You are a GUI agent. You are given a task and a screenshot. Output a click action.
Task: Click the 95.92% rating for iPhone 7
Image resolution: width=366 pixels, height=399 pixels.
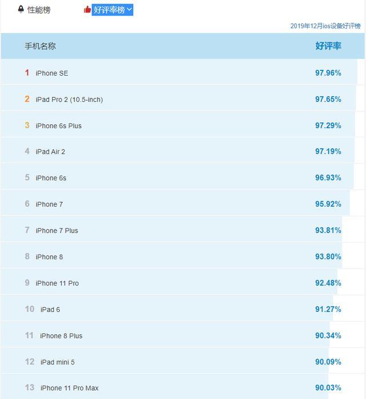coord(328,204)
